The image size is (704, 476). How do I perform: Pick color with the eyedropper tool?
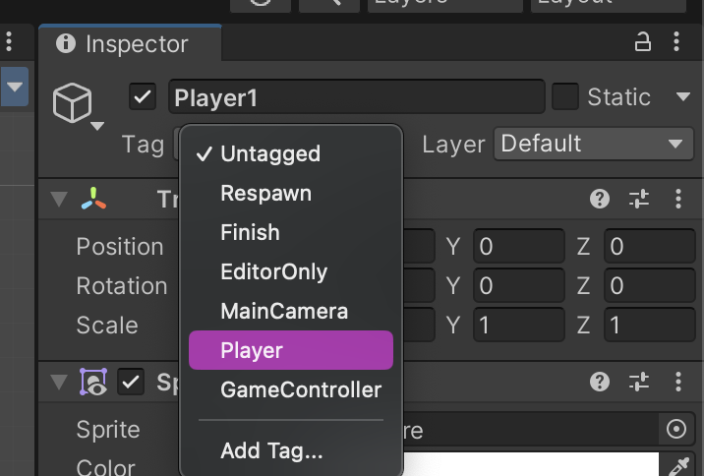678,467
